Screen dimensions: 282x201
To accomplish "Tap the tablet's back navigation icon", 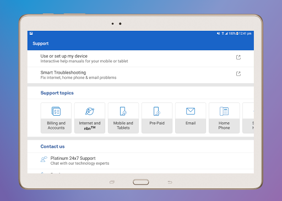I will (x=170, y=182).
